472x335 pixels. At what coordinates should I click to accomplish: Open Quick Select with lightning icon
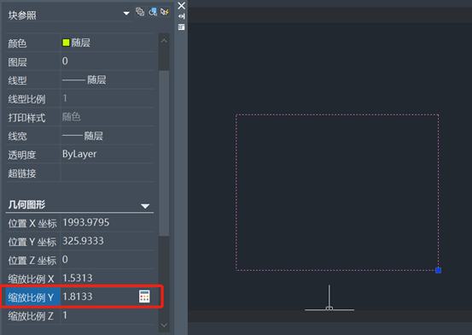(165, 12)
